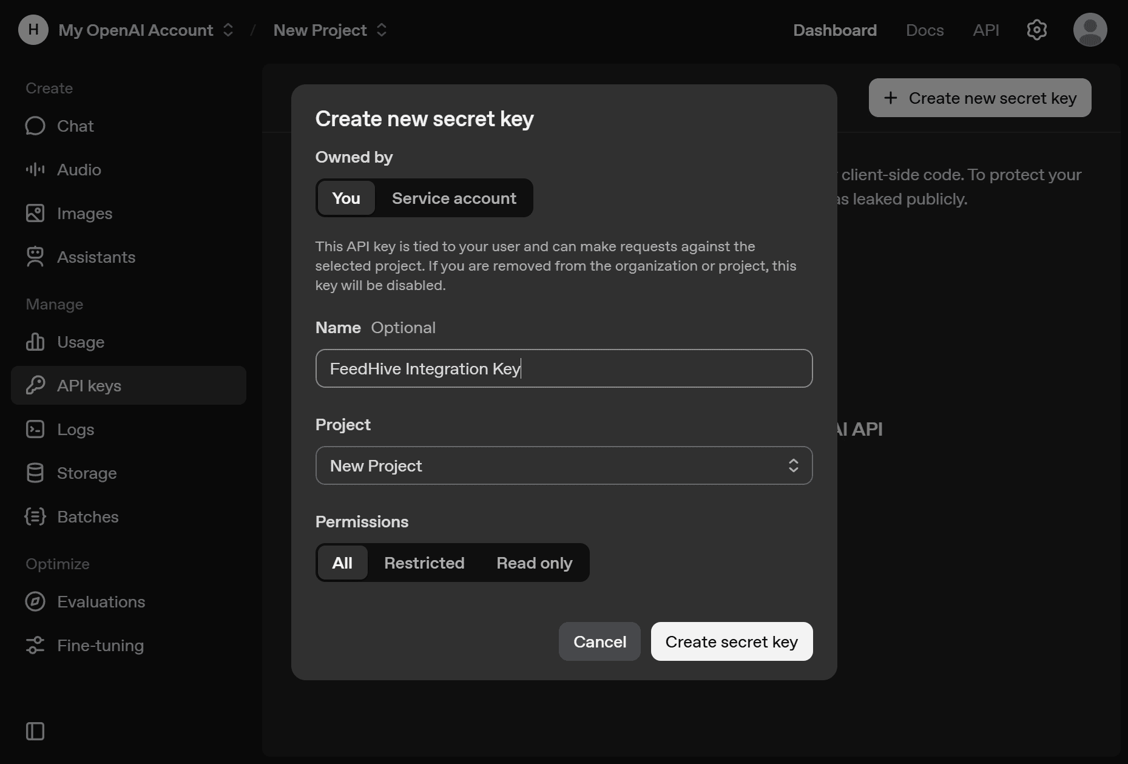
Task: Open the Dashboard tab
Action: (x=834, y=30)
